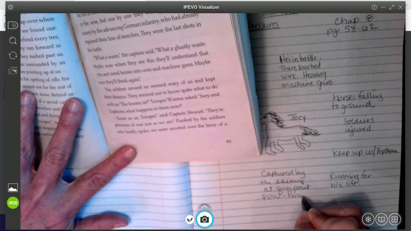
Task: Click the live camera feed
Action: [213, 121]
